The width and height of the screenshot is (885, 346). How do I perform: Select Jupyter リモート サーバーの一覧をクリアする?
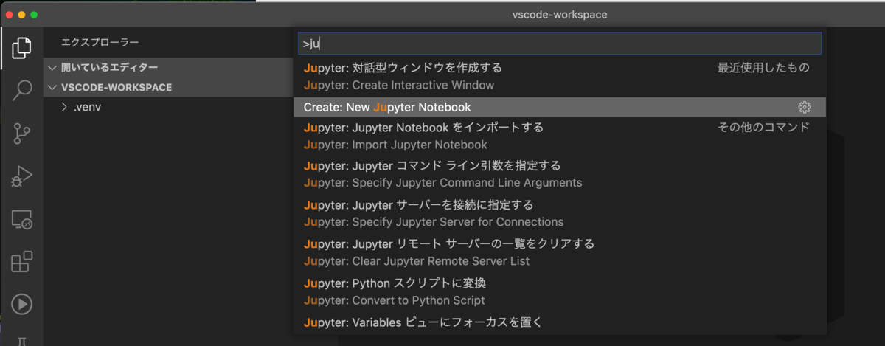[559, 252]
